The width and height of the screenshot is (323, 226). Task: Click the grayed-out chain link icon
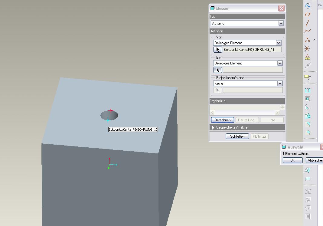[307, 66]
